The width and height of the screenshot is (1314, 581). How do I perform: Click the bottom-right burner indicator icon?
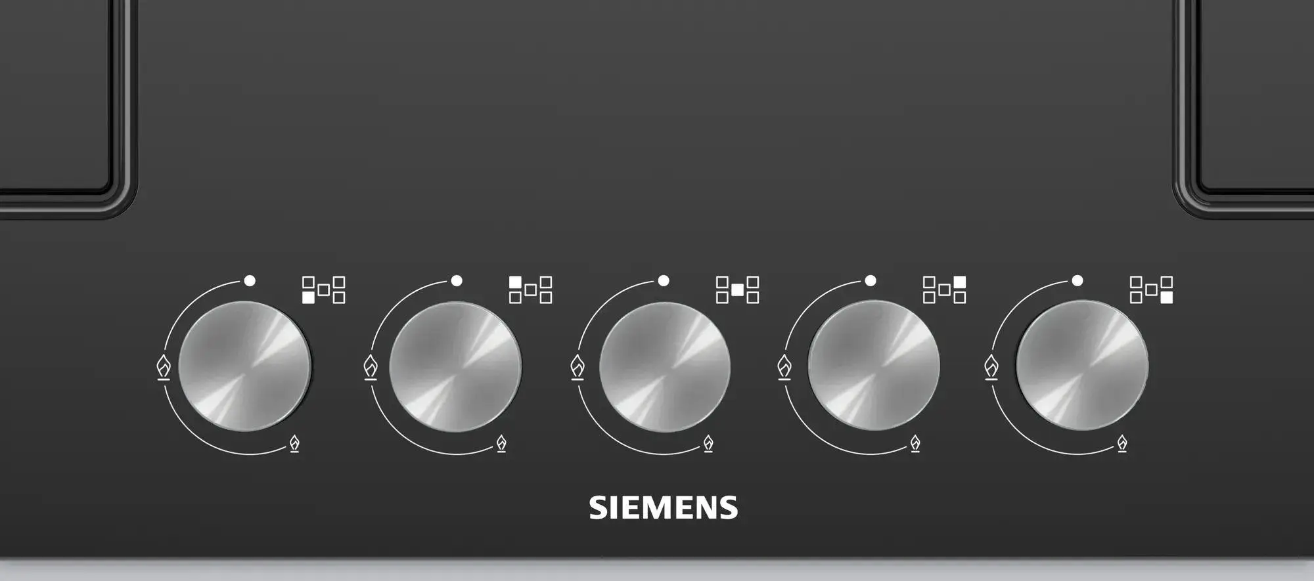(1151, 290)
